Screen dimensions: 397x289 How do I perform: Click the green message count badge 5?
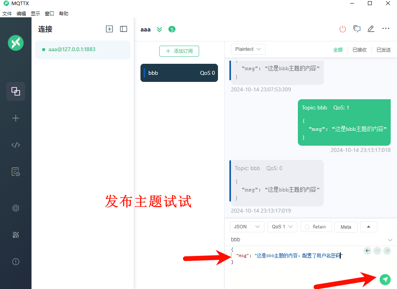point(172,30)
